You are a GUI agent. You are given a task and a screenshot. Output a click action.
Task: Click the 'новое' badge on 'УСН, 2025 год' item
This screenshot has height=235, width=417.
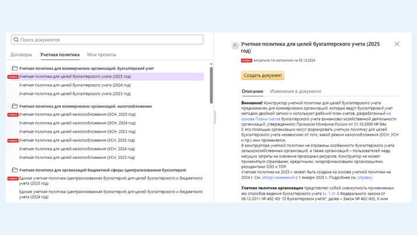[12, 141]
